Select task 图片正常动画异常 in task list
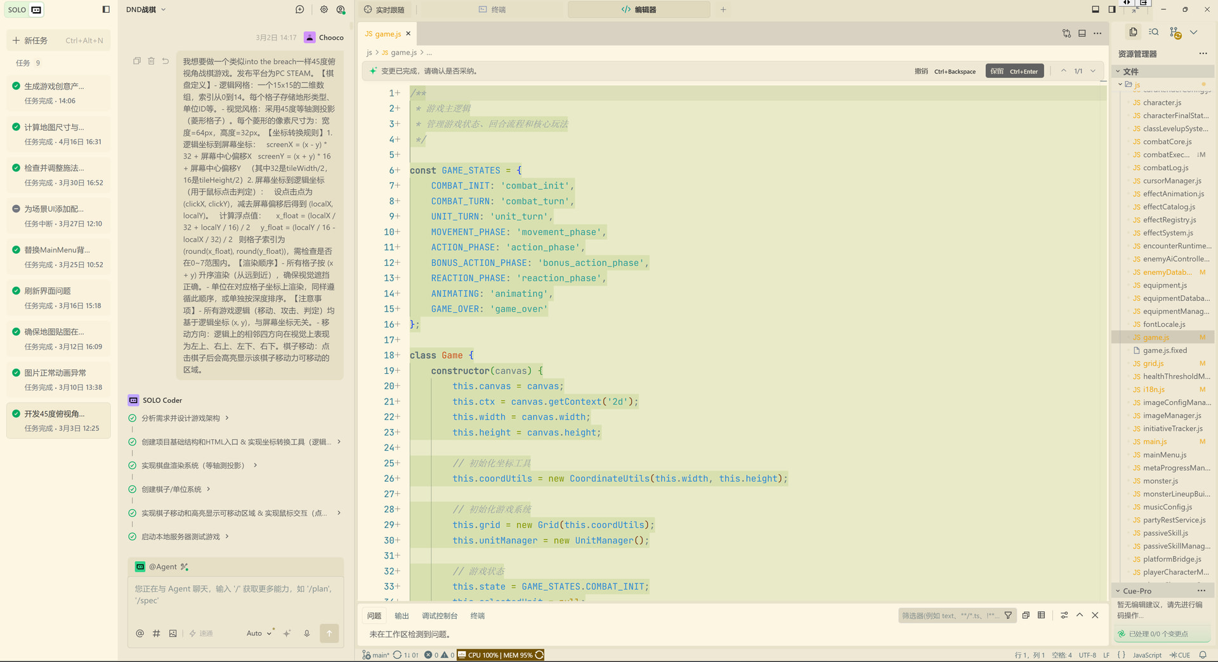This screenshot has width=1218, height=662. (x=58, y=380)
